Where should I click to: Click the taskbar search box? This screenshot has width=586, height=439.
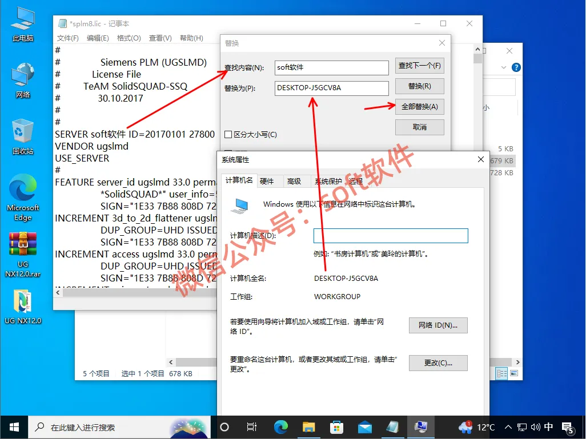(118, 427)
